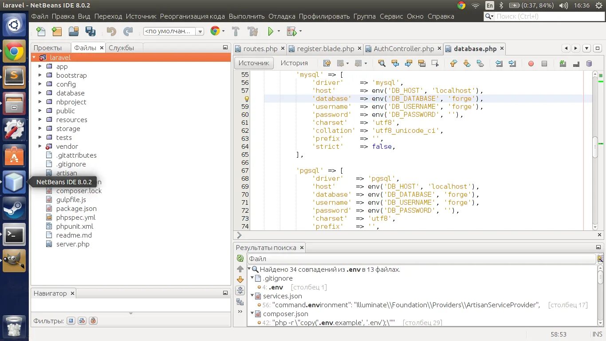Image resolution: width=606 pixels, height=341 pixels.
Task: Build the project with the hammer icon
Action: (x=236, y=32)
